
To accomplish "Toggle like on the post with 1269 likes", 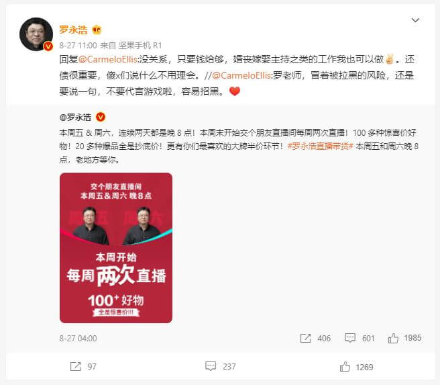I will [345, 367].
